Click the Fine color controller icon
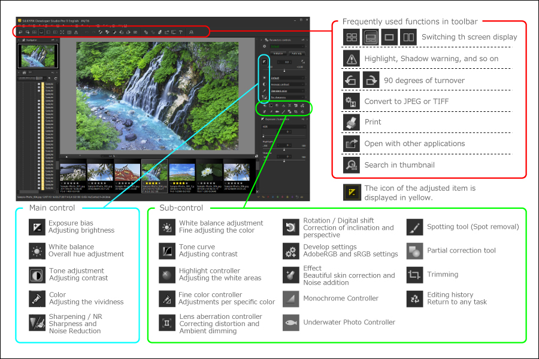Viewport: 539px width, 359px height. tap(167, 299)
